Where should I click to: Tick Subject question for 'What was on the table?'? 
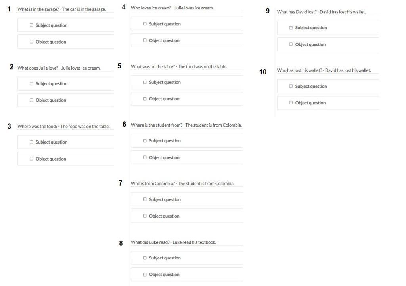tap(145, 82)
